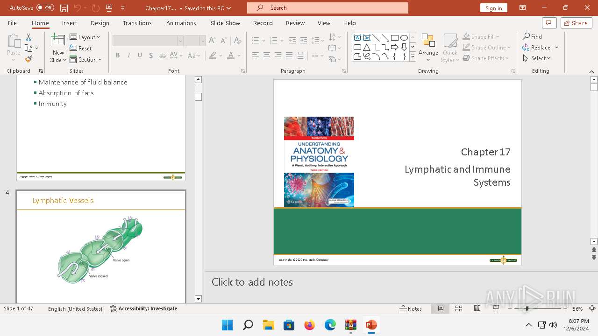Screen dimensions: 598x336
Task: Select slide 4 Lymphatic Vessels thumbnail
Action: [x=101, y=246]
